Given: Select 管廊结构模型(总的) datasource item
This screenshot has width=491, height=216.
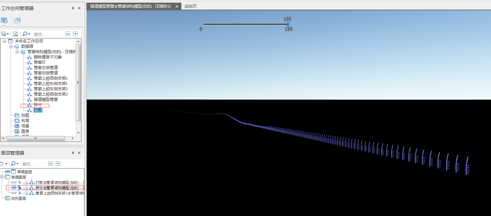Looking at the screenshot, I should pos(51,52).
